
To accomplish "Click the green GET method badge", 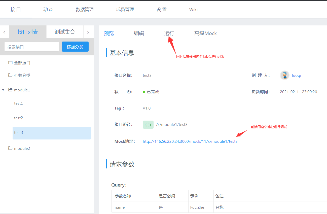I will 148,124.
